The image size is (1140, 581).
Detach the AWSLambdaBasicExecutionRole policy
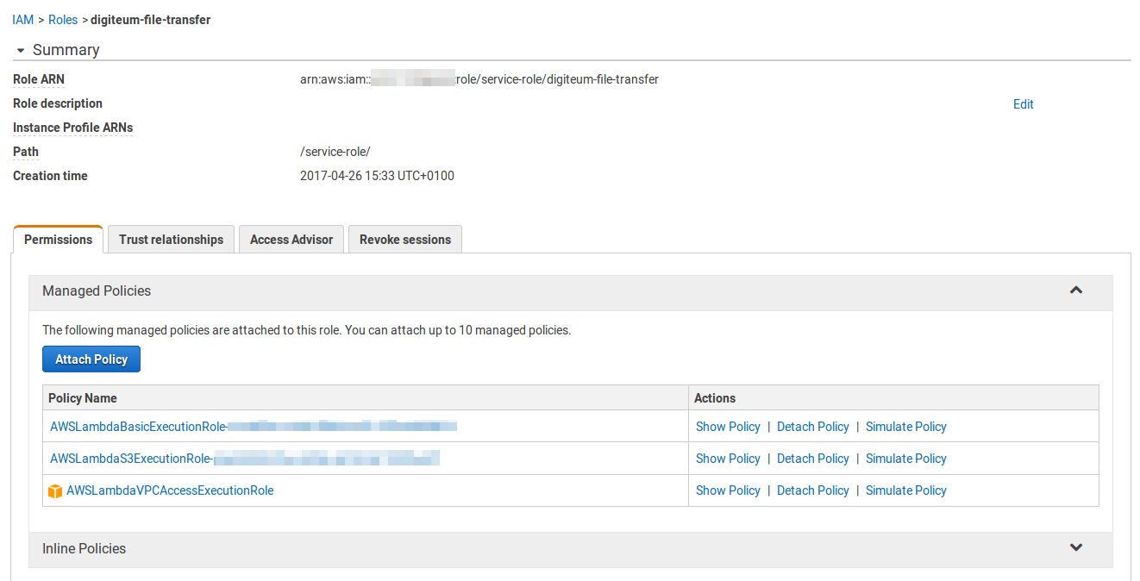click(812, 427)
